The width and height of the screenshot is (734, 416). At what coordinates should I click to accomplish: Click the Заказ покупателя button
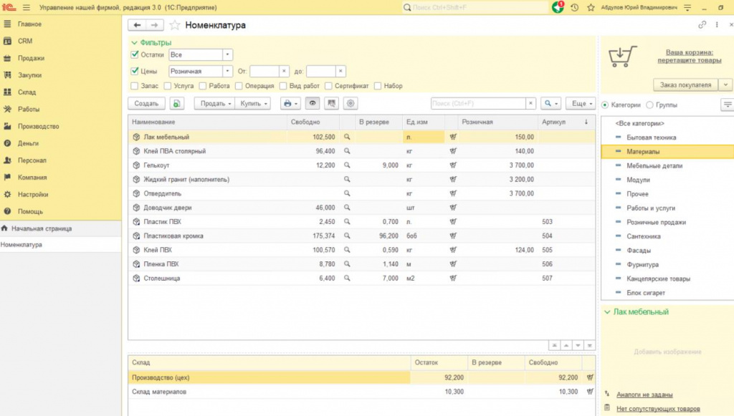pos(685,84)
